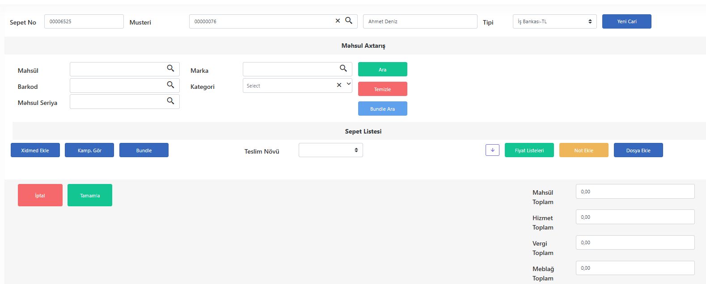The height and width of the screenshot is (284, 706).
Task: Open Kamp. Gör button
Action: 89,150
